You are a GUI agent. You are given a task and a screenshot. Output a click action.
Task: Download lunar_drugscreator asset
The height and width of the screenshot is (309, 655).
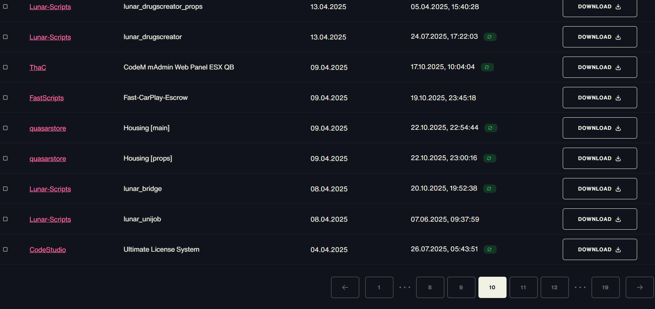pos(600,37)
